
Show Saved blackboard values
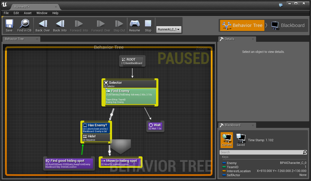pyautogui.click(x=241, y=140)
